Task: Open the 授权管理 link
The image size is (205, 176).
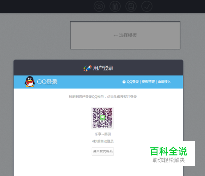Action: pyautogui.click(x=148, y=82)
